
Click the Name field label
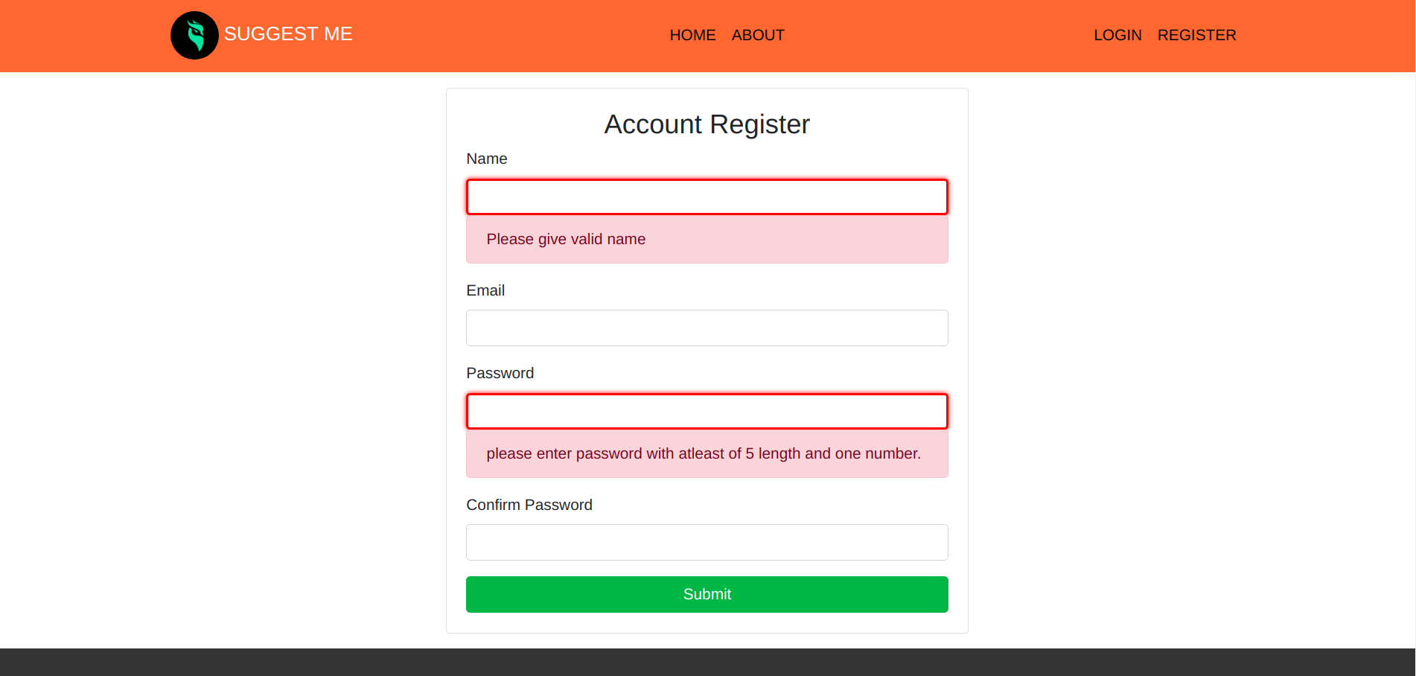pos(487,159)
